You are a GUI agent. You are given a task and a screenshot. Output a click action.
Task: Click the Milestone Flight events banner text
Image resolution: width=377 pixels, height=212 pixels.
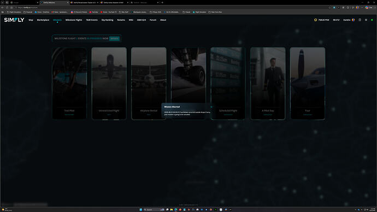point(81,38)
